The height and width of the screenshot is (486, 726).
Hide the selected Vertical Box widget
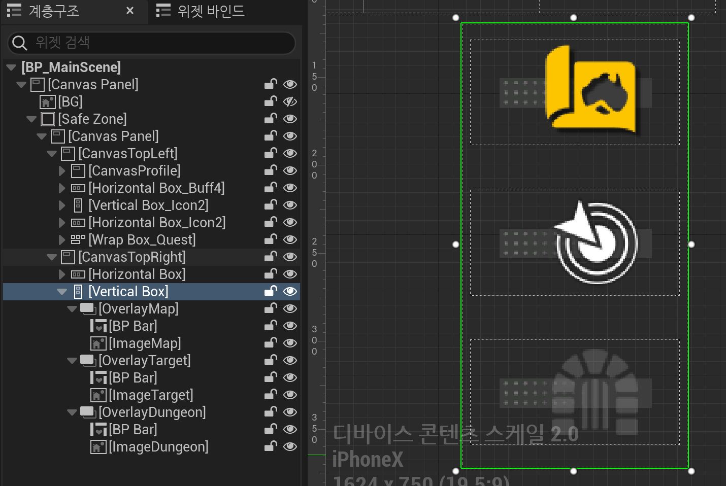[x=290, y=292]
